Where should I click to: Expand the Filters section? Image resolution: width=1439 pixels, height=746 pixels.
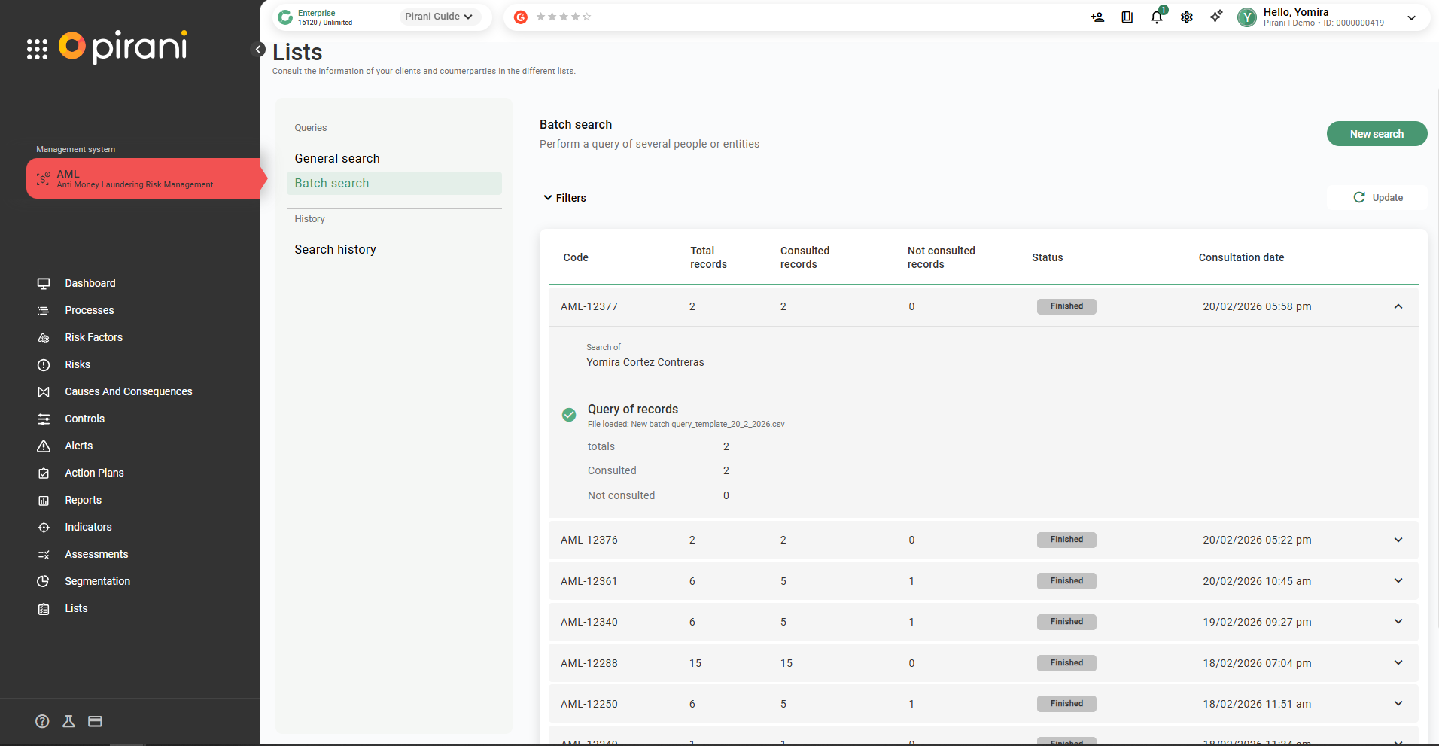(564, 198)
